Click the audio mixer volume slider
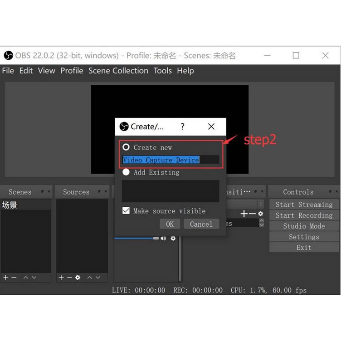Screen dimensions: 341x341 point(136,238)
